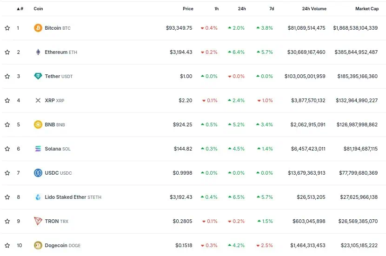Screen dimensions: 386x256
Task: Open the Lido Staked Ether coin page
Action: (x=66, y=197)
